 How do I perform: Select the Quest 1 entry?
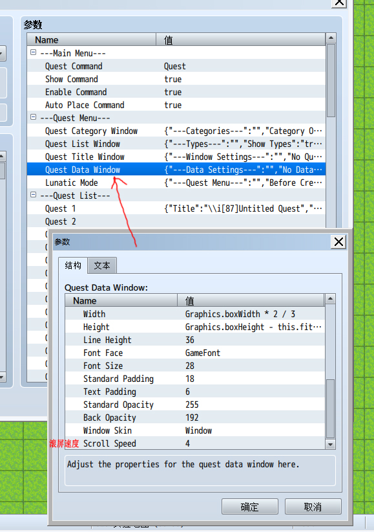click(x=176, y=208)
